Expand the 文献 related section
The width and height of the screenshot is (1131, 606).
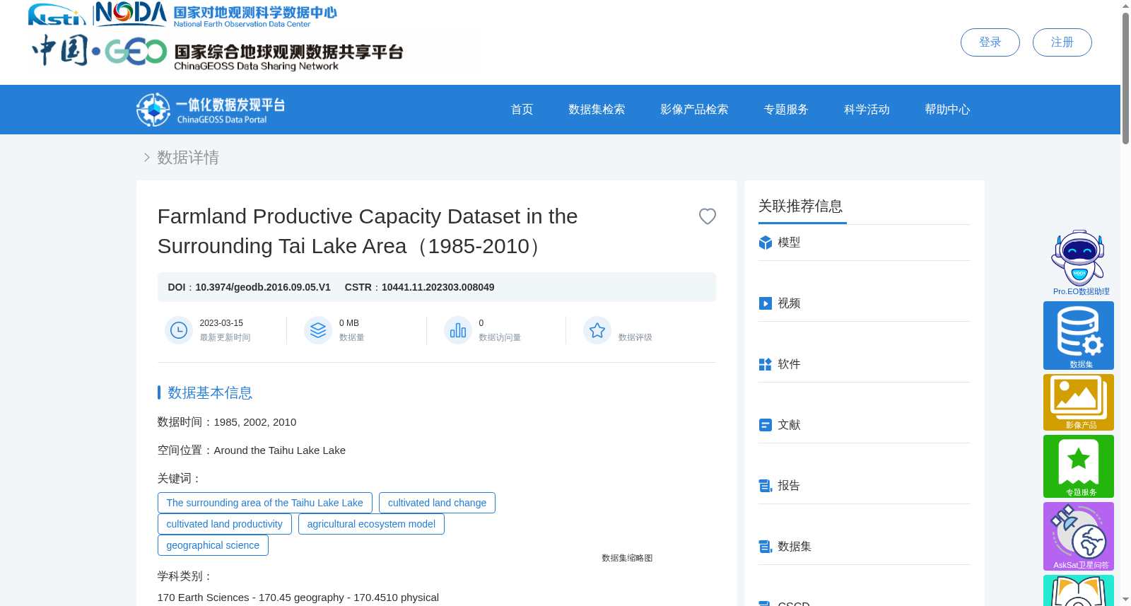click(865, 425)
